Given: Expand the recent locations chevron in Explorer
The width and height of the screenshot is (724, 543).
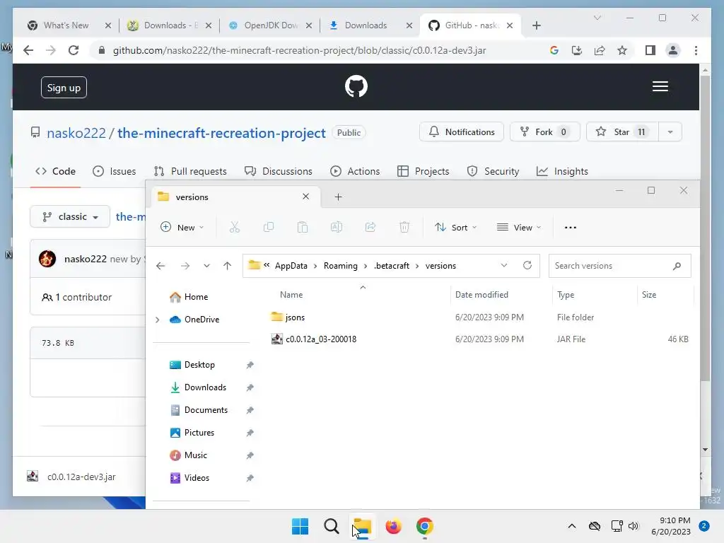Looking at the screenshot, I should (x=206, y=266).
